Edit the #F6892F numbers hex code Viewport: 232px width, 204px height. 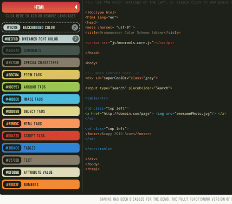12,184
